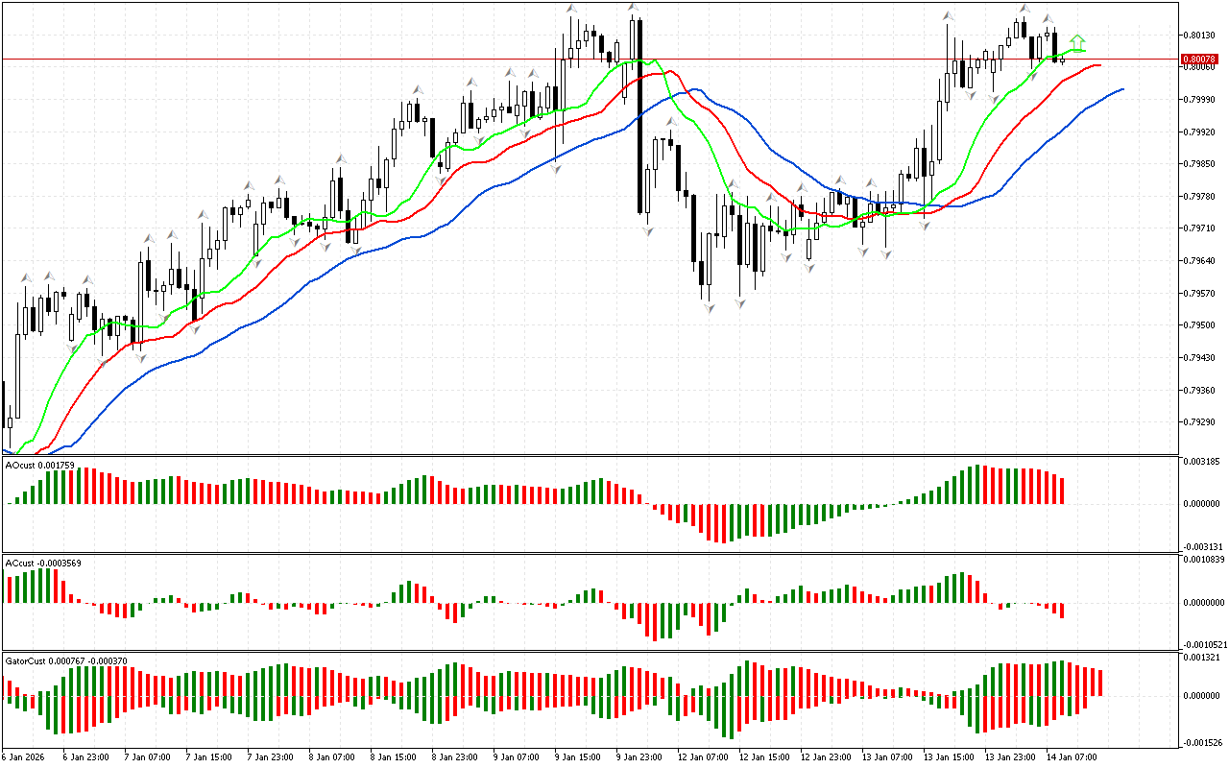This screenshot has height=768, width=1229.
Task: Click the rightmost down fractal arrow on chart
Action: [x=1033, y=75]
